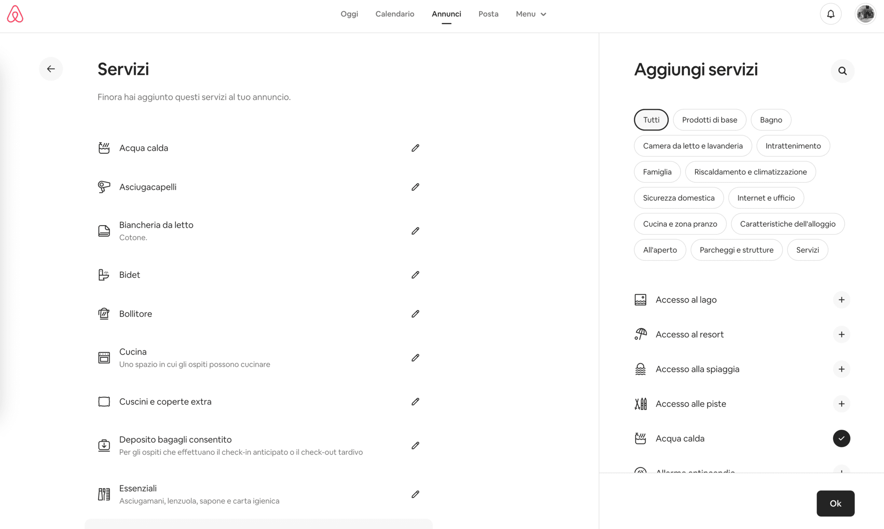Viewport: 884px width, 529px height.
Task: Edit Deposito bagagli consentito amenity
Action: 415,445
